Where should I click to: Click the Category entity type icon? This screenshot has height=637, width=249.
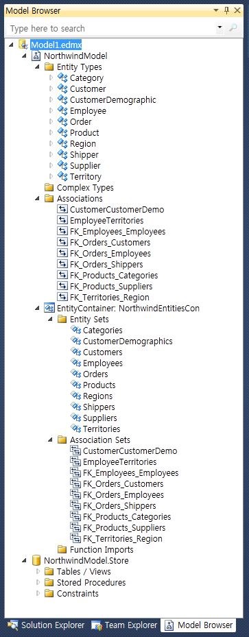click(62, 77)
